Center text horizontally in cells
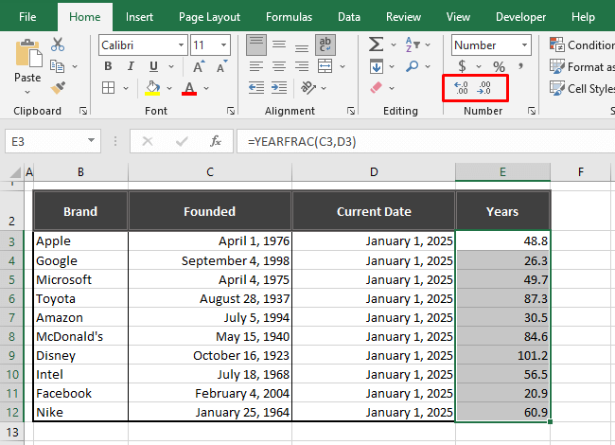 coord(279,66)
